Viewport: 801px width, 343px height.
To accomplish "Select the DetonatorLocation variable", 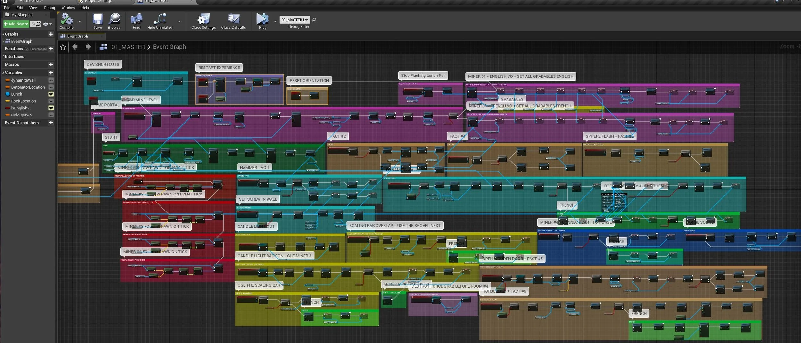I will pyautogui.click(x=28, y=87).
